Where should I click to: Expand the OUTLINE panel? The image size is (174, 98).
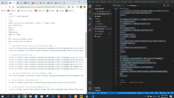point(97,88)
